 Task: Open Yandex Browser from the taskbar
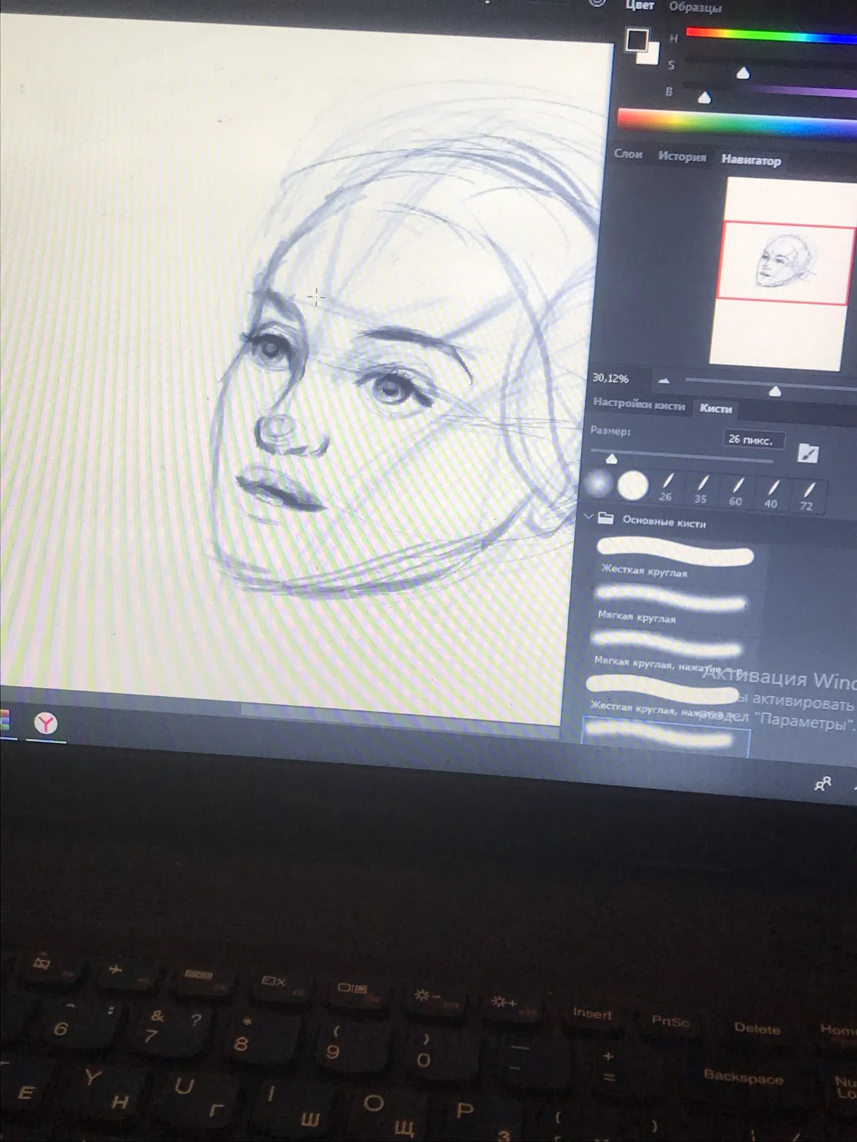click(x=46, y=723)
